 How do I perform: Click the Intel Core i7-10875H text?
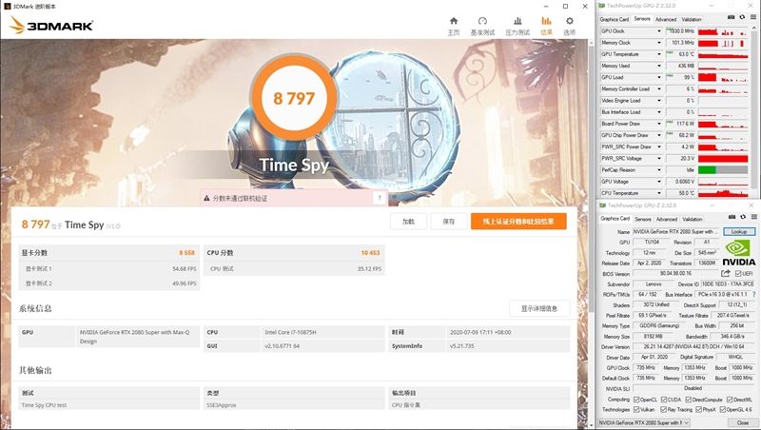tap(290, 332)
